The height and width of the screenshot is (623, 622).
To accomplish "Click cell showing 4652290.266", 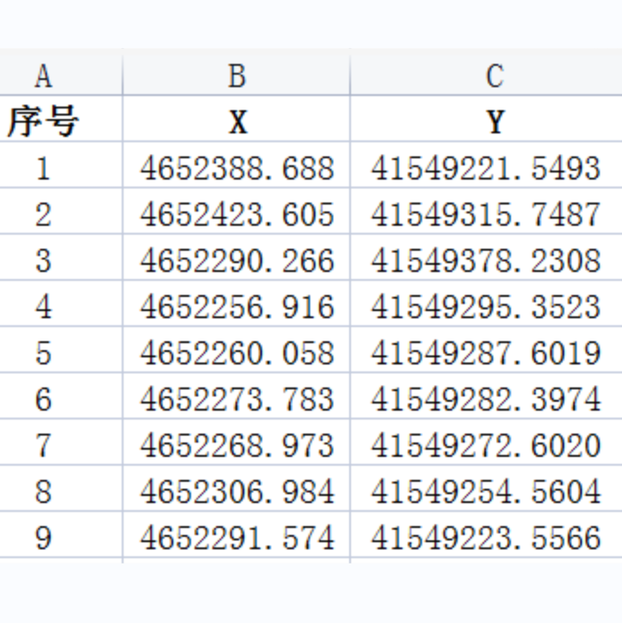I will (236, 257).
